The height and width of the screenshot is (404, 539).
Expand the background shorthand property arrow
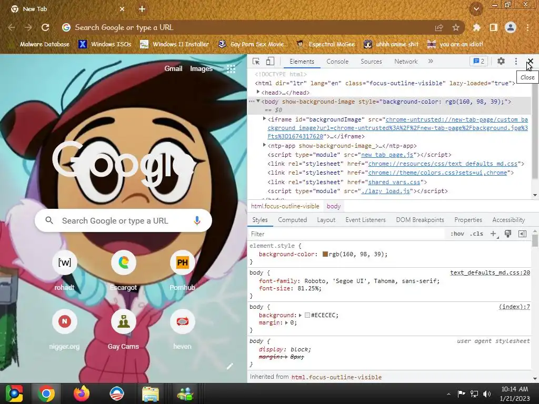[300, 315]
